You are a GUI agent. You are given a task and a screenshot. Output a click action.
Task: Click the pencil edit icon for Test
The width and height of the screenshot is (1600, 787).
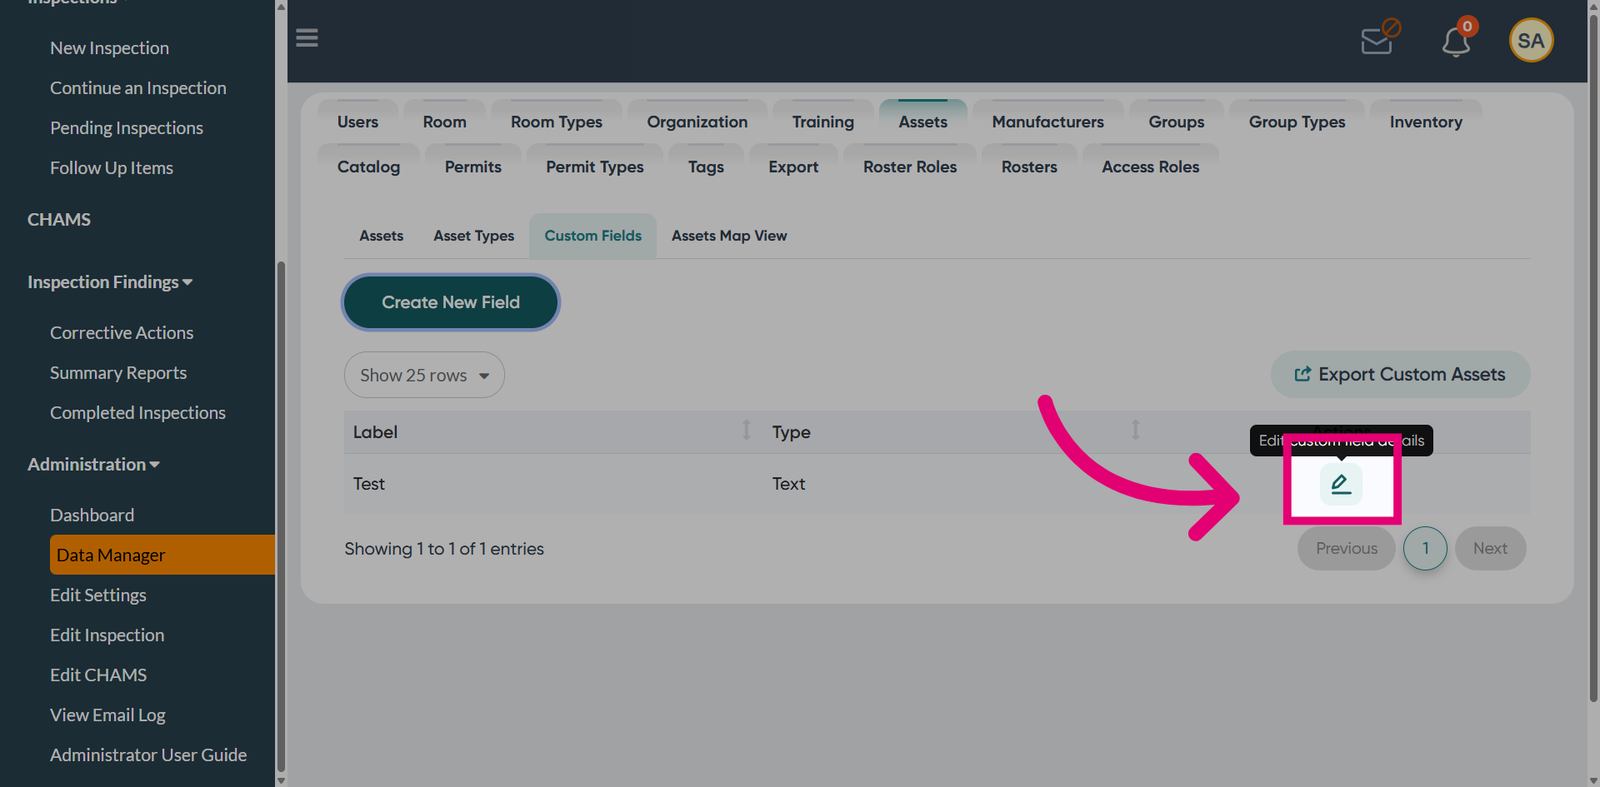point(1341,484)
